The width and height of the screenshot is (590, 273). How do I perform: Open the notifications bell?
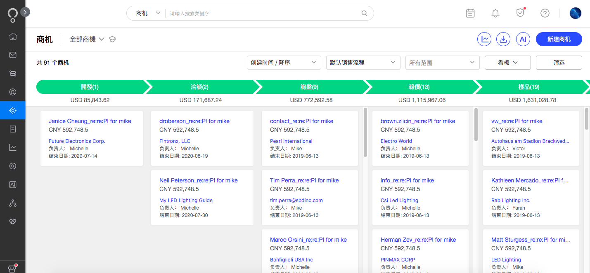(x=495, y=13)
